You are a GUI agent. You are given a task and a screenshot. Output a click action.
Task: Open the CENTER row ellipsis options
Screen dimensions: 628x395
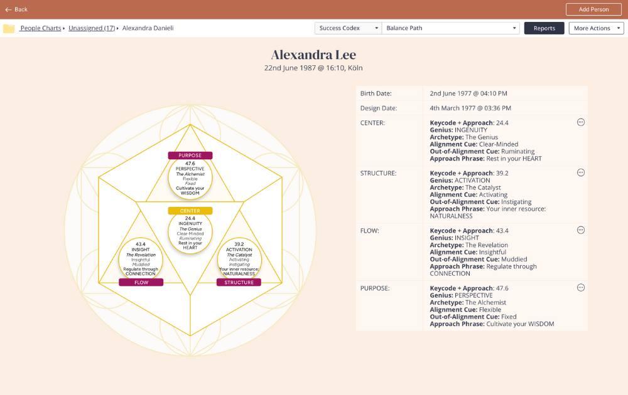point(580,122)
